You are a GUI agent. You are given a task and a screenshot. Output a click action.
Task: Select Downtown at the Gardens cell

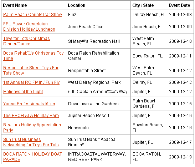click(98, 103)
